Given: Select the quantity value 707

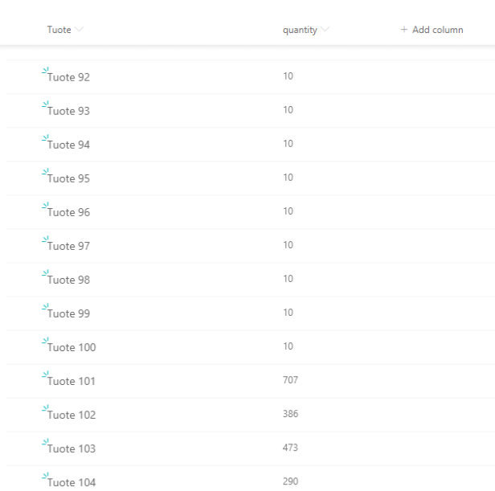Looking at the screenshot, I should pos(290,378).
